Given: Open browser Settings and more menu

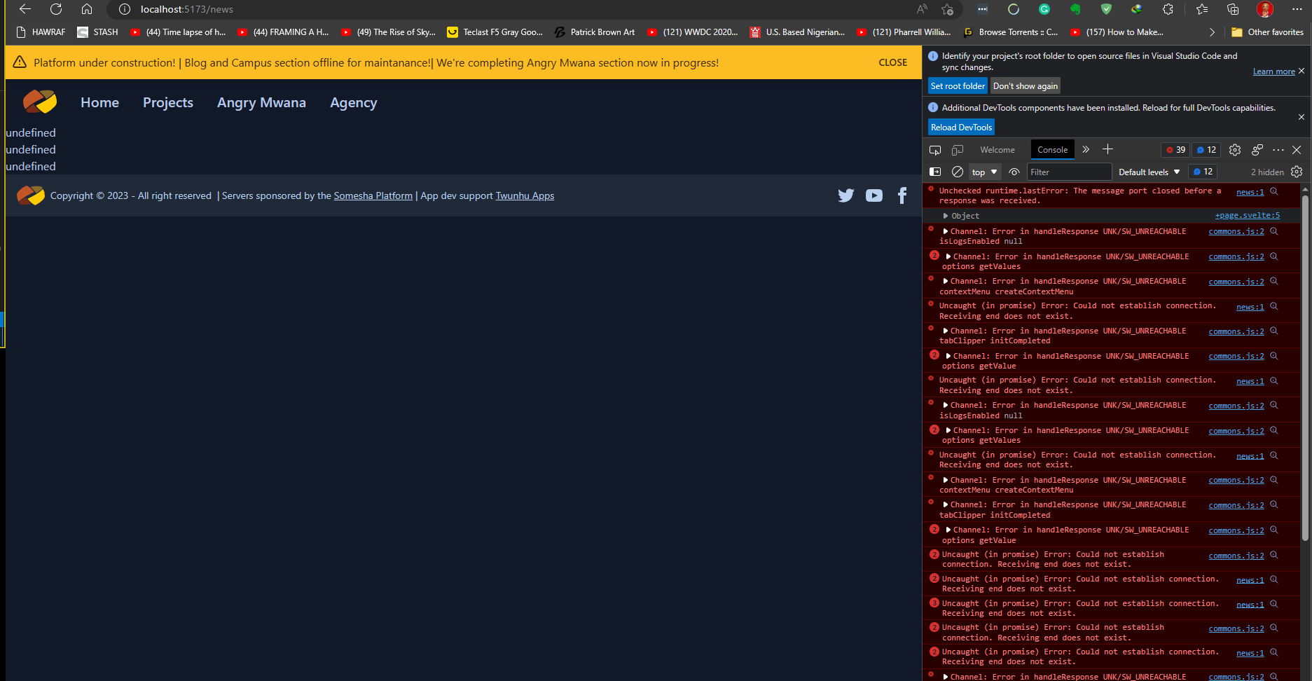Looking at the screenshot, I should pos(1297,9).
